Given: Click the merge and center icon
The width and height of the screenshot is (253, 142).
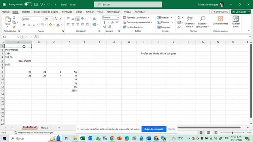Looking at the screenshot, I should point(94,24).
